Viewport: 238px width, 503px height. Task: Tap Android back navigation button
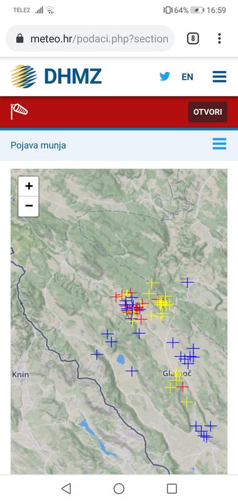point(66,489)
